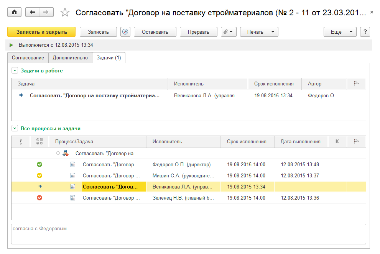Click the Остановить button

(155, 32)
